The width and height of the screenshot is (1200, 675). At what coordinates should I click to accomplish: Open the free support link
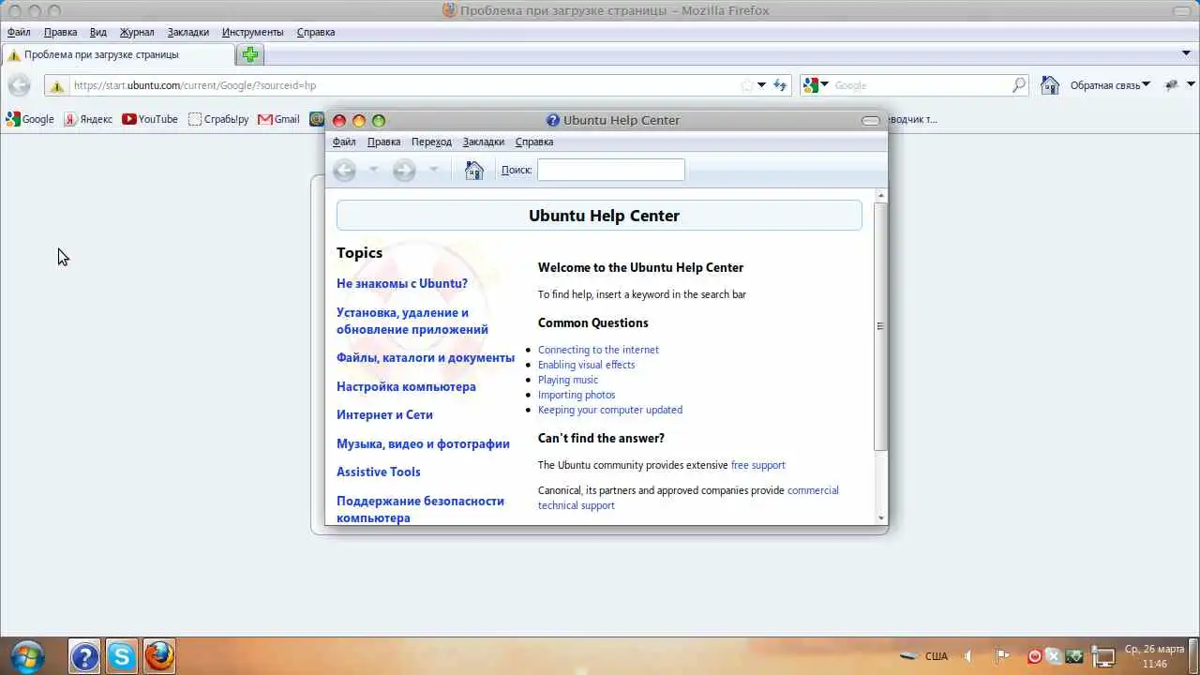[x=758, y=465]
